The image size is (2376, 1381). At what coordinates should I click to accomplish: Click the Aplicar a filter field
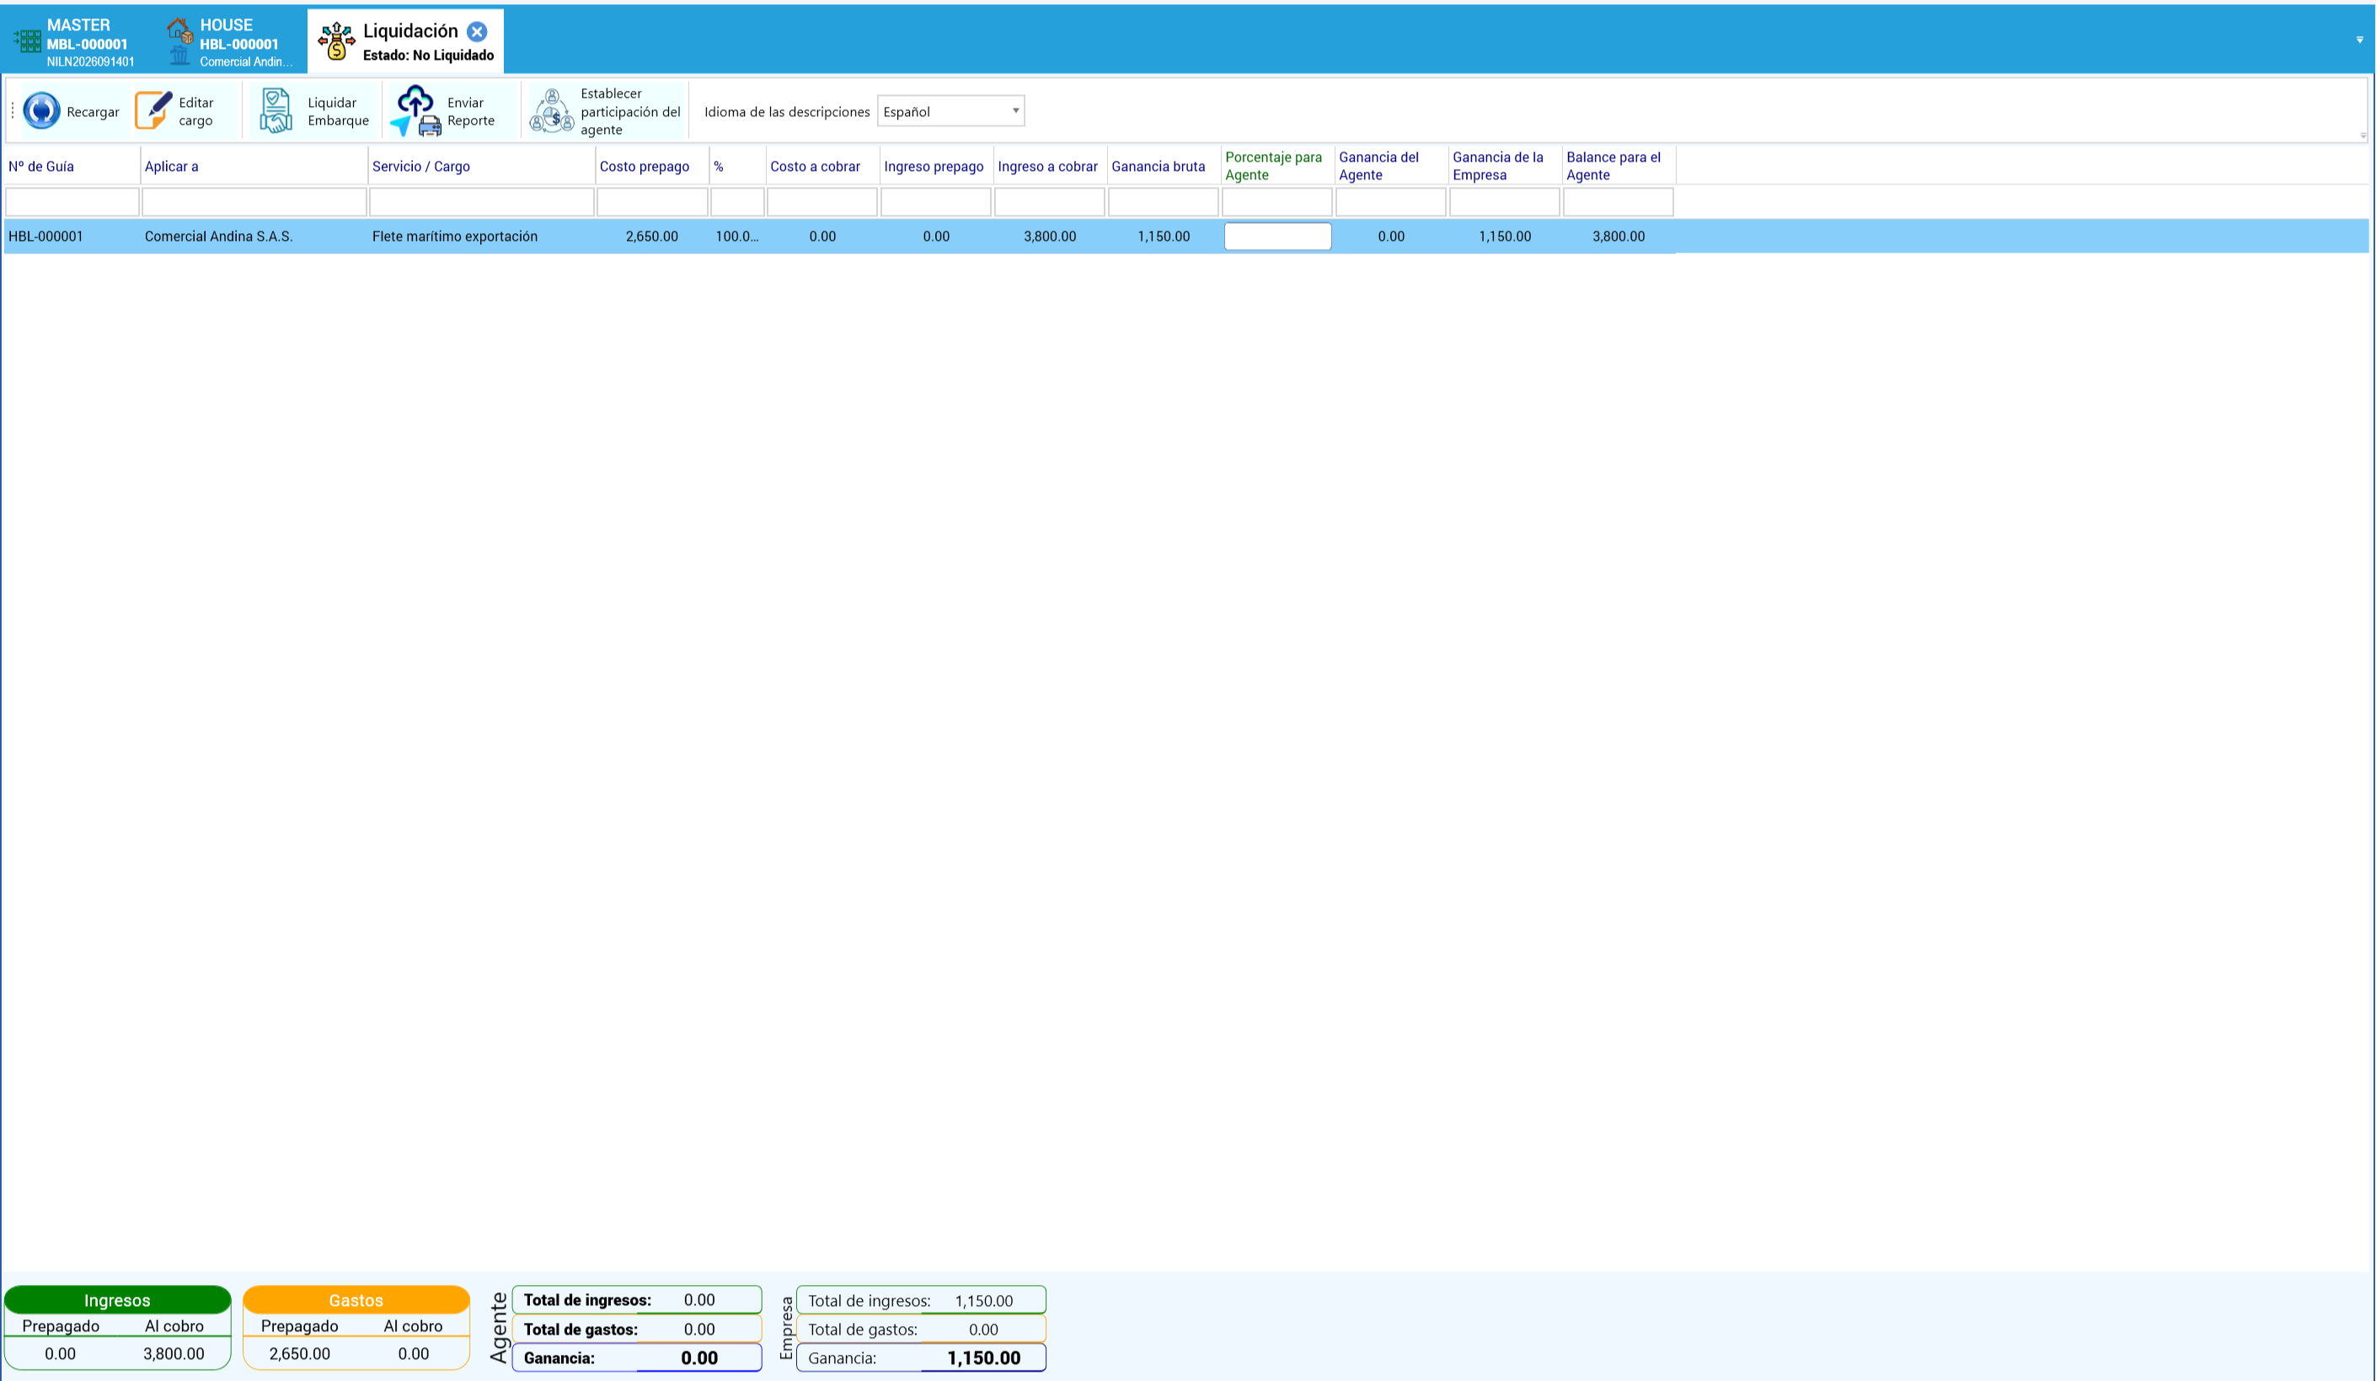click(254, 201)
